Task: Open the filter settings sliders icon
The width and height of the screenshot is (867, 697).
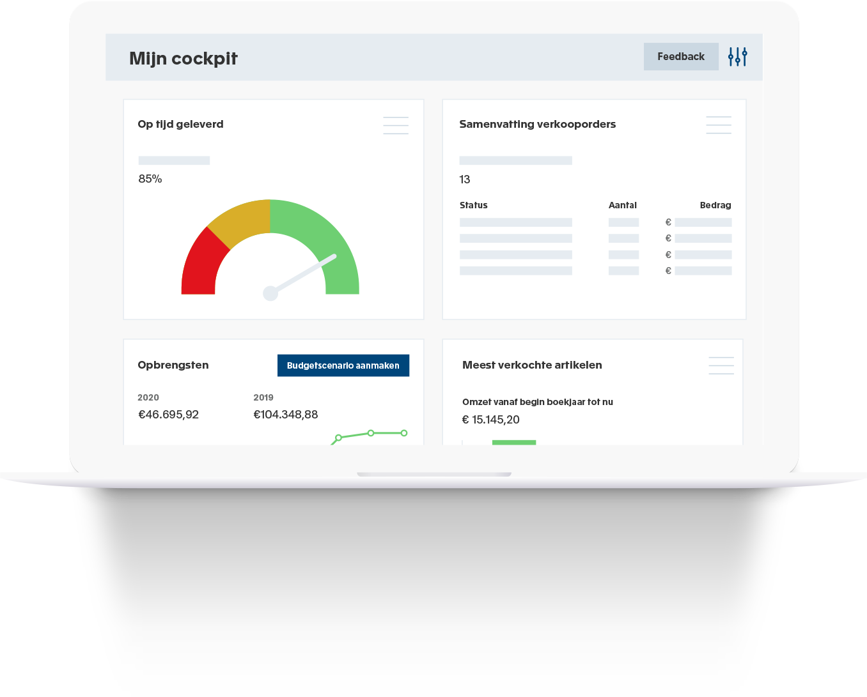Action: pyautogui.click(x=737, y=56)
